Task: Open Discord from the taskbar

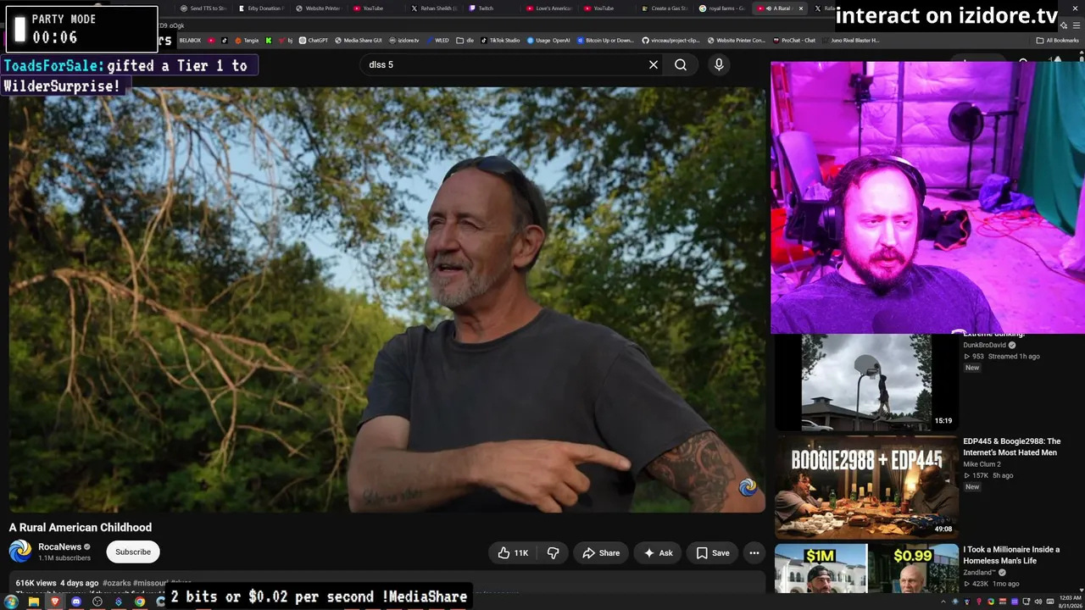Action: (76, 602)
